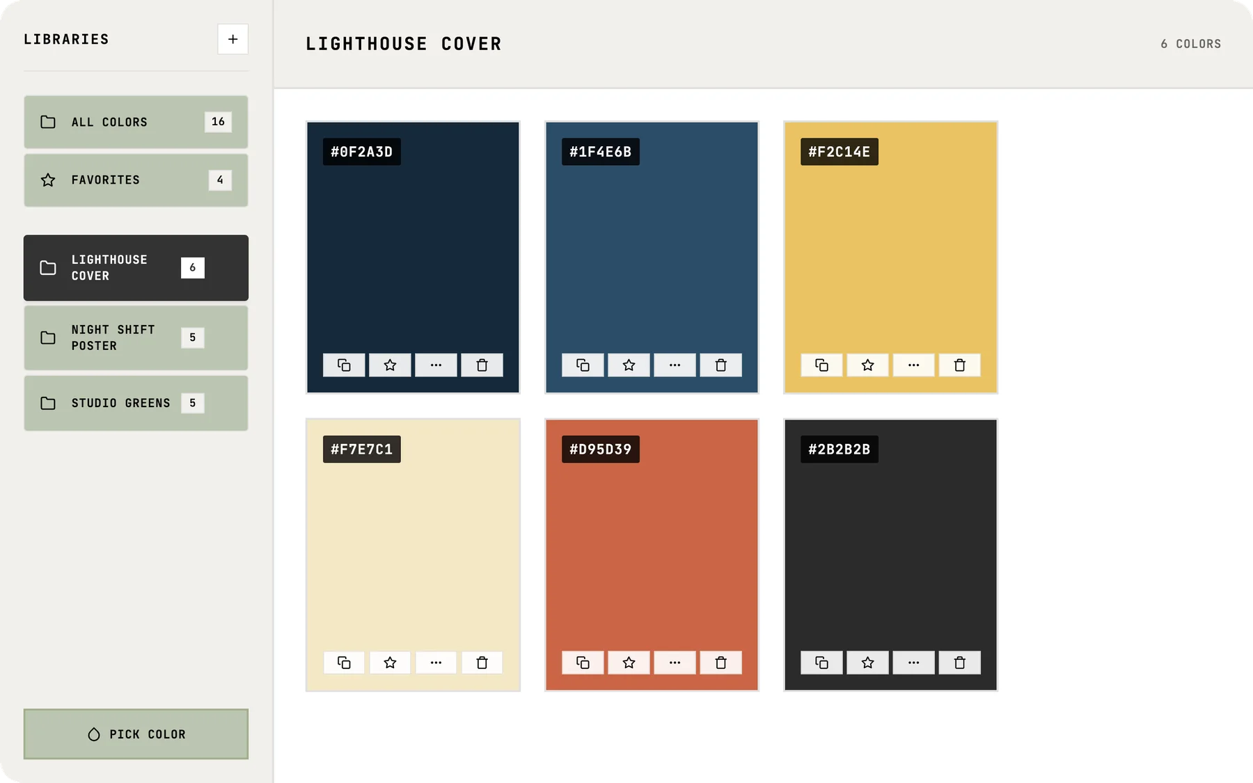Viewport: 1253px width, 783px height.
Task: Select the Lighthouse Cover library
Action: [x=136, y=268]
